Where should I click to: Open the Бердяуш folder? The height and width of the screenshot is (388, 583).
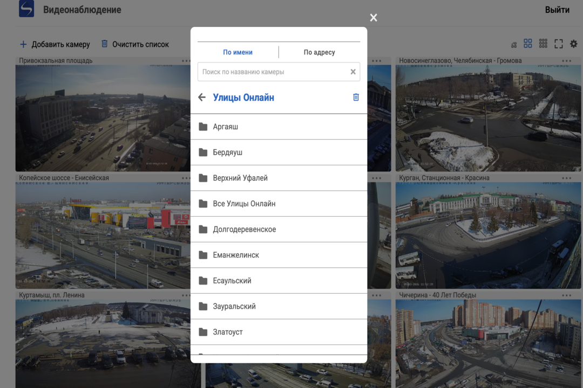(279, 152)
